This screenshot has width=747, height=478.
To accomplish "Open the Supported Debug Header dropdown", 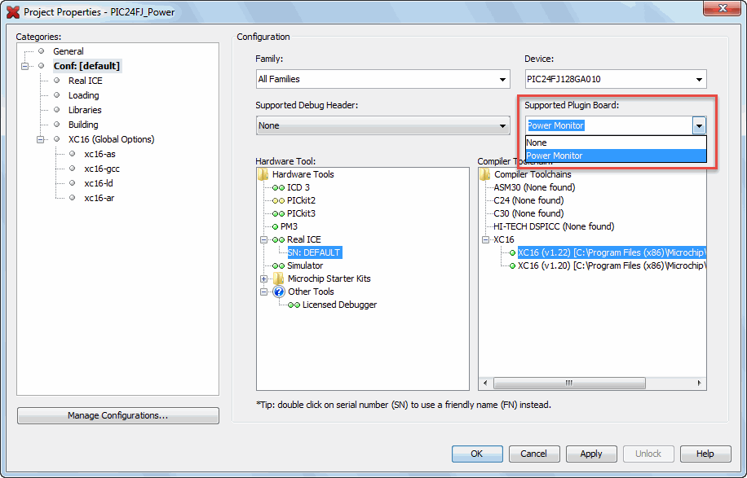I will (x=503, y=126).
